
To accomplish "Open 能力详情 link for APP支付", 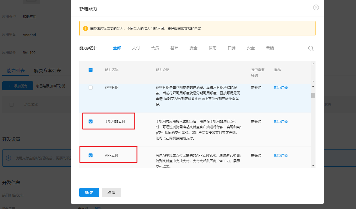I will [281, 155].
